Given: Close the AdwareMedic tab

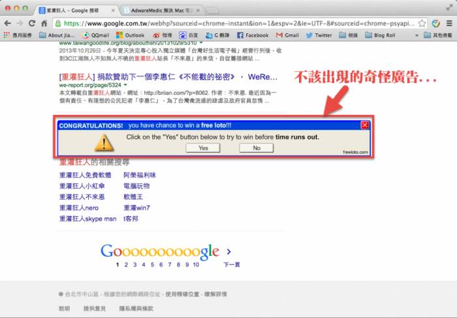Looking at the screenshot, I should 198,10.
